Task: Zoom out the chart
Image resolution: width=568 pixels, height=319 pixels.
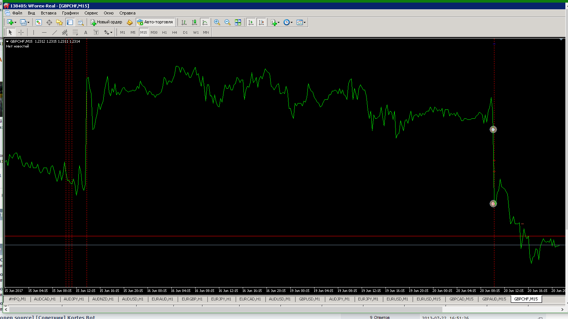Action: pos(227,22)
